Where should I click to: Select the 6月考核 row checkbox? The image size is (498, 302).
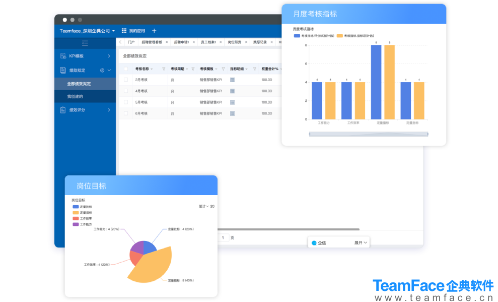point(126,113)
